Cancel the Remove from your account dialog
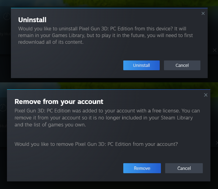 184,168
